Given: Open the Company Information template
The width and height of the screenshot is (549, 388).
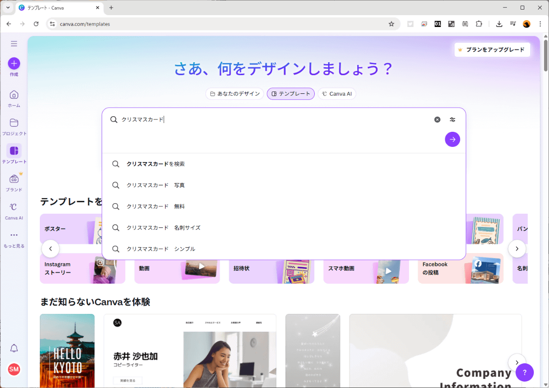Looking at the screenshot, I should point(436,351).
